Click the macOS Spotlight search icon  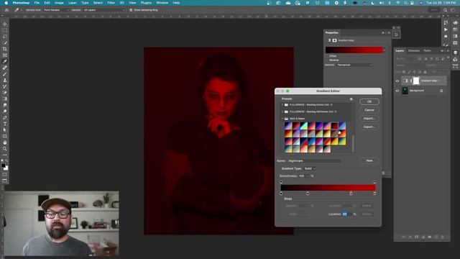coord(405,3)
